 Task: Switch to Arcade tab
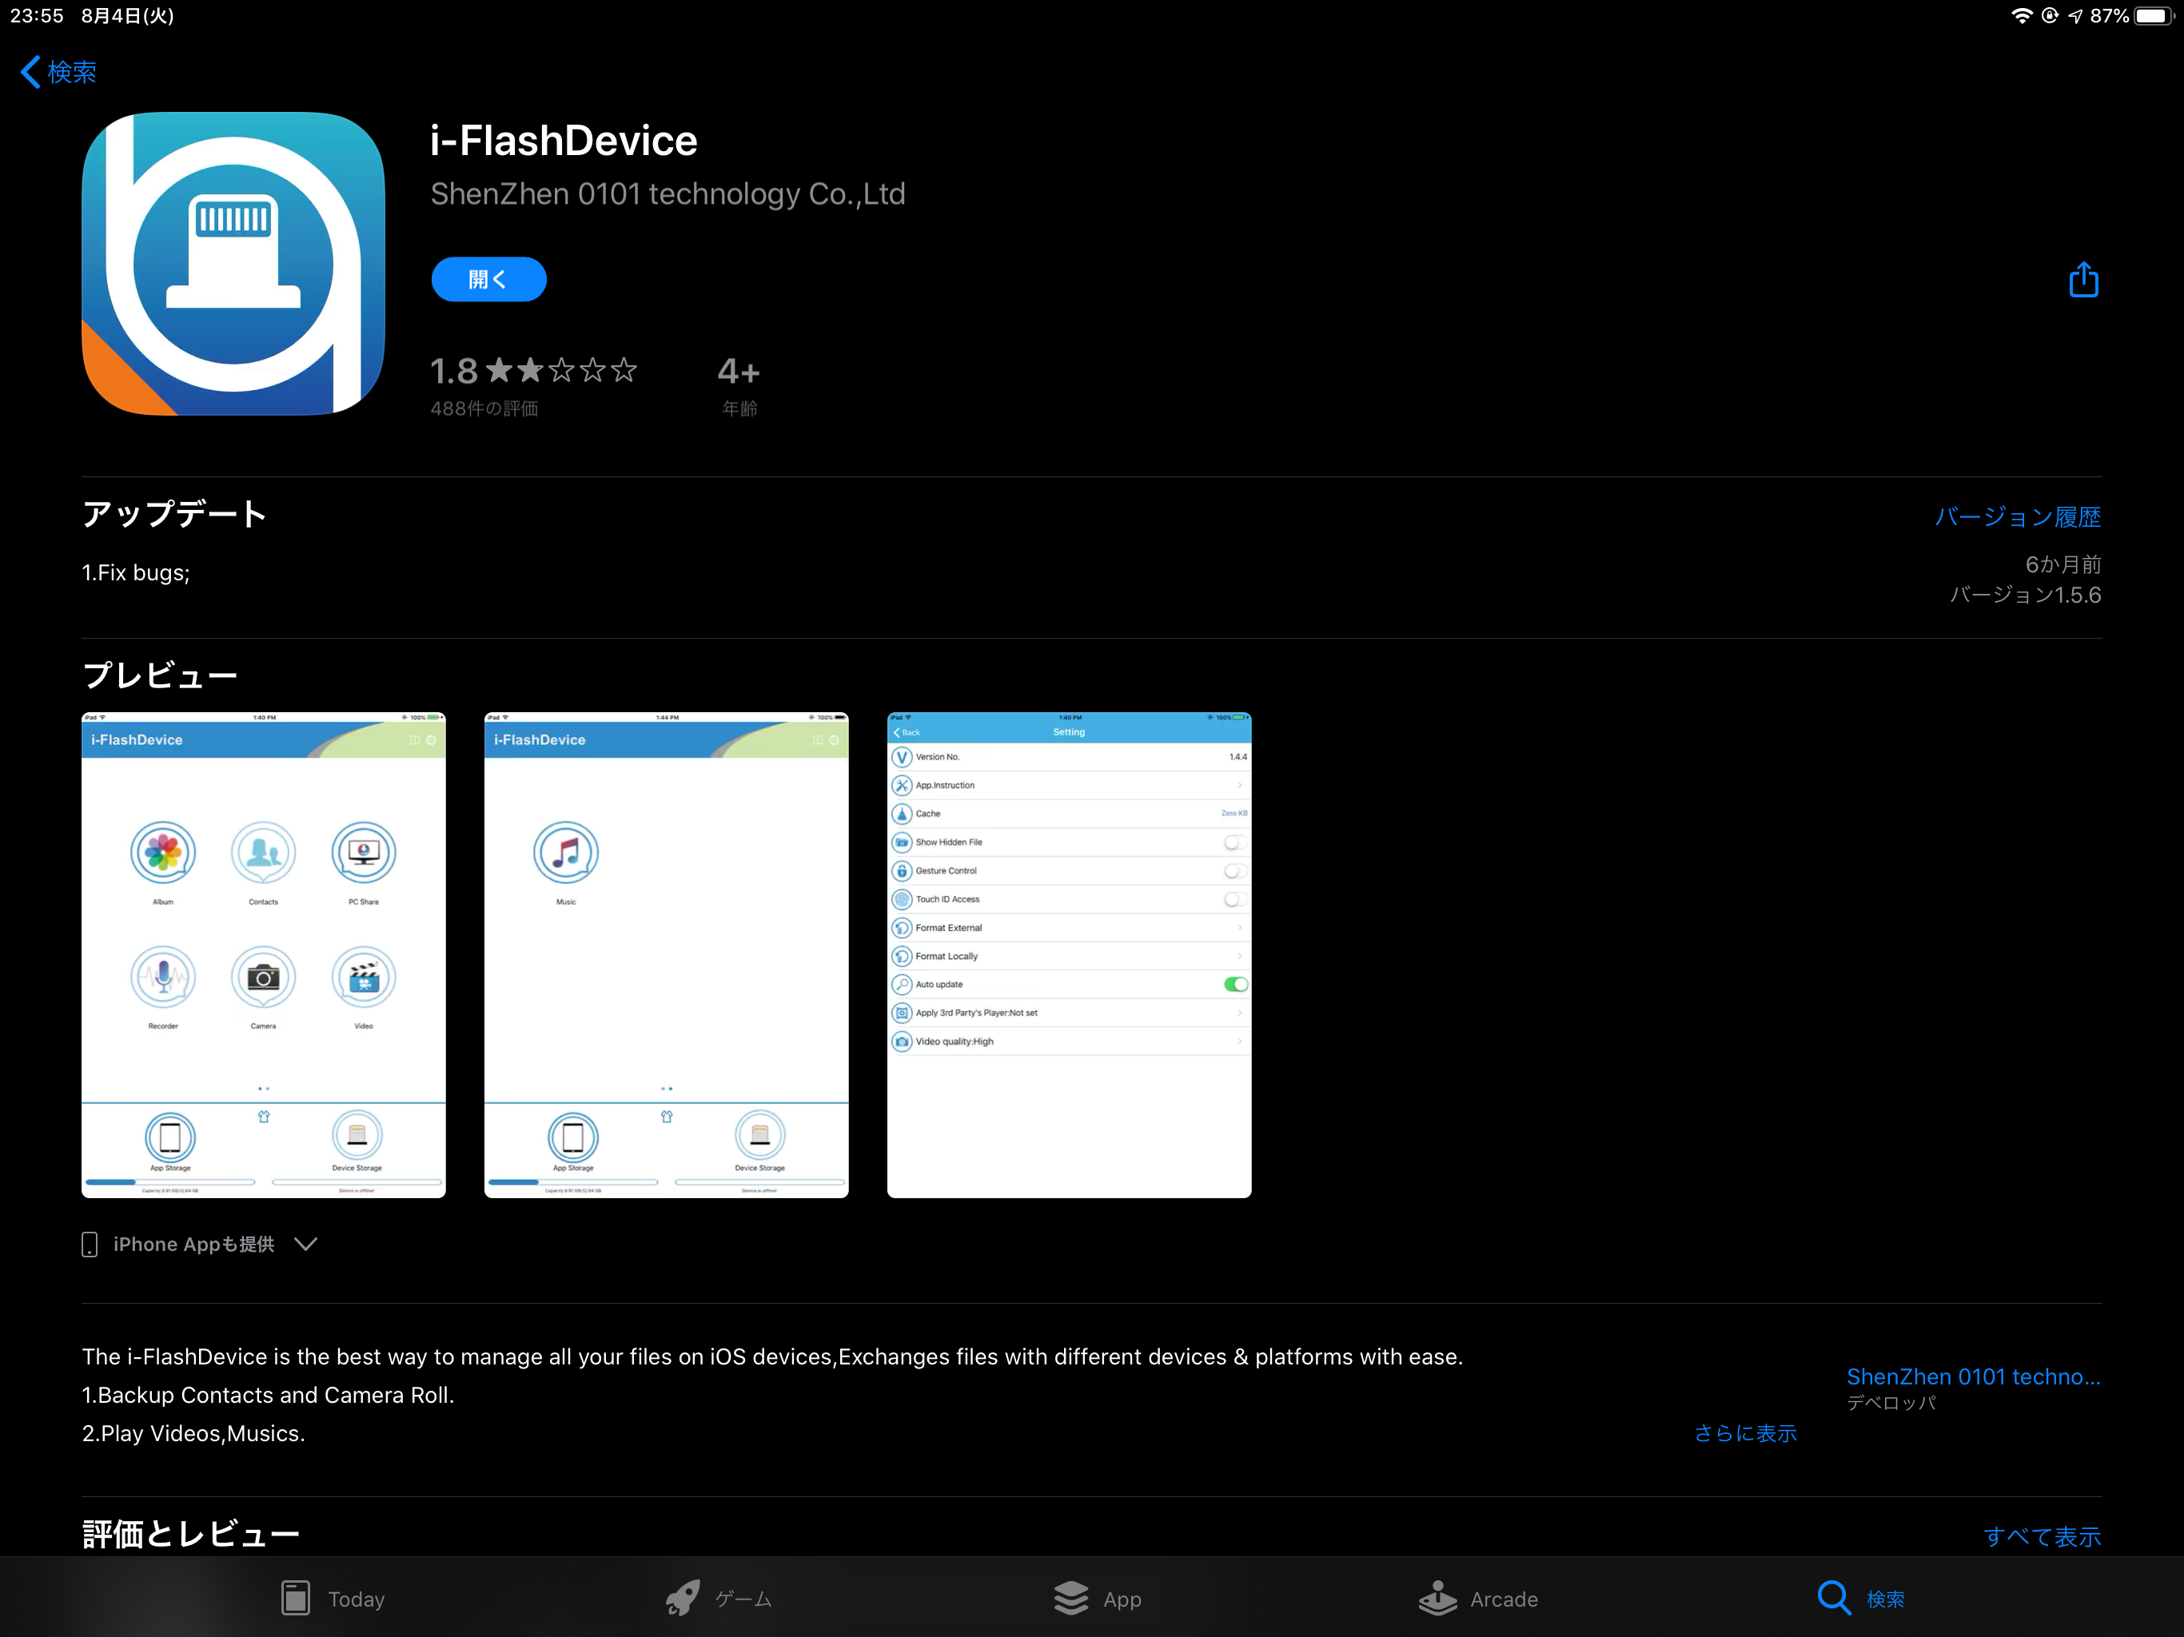[1478, 1599]
